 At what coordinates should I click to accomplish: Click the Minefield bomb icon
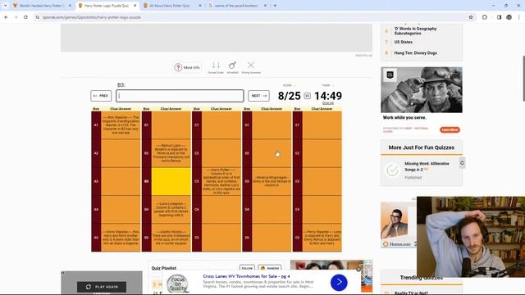click(x=232, y=66)
